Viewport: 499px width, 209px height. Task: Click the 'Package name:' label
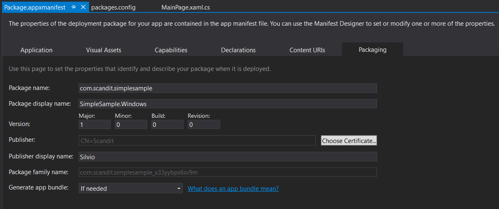click(x=29, y=88)
